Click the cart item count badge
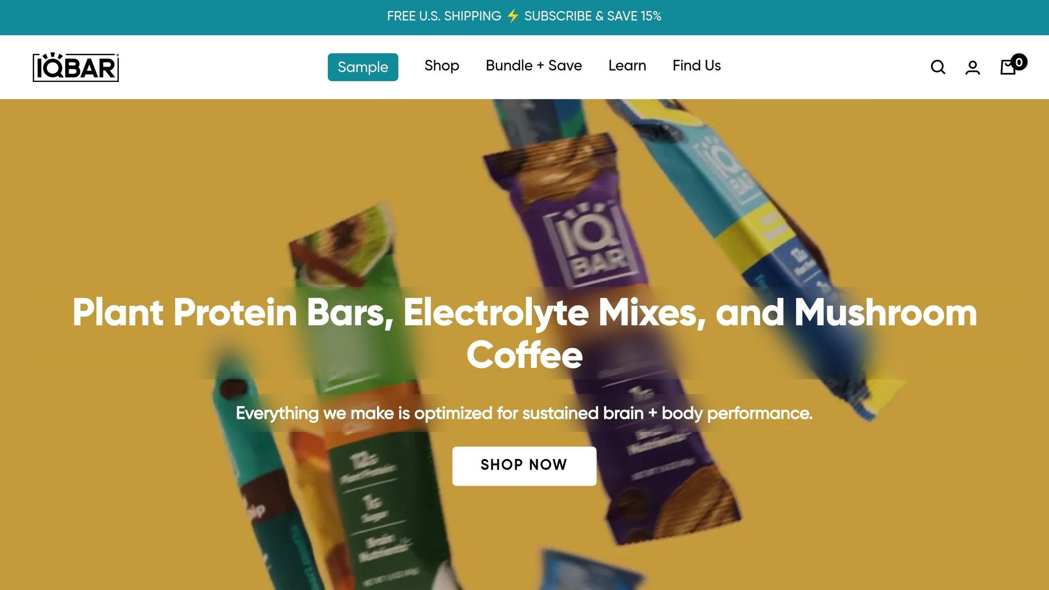This screenshot has width=1049, height=590. (1019, 62)
